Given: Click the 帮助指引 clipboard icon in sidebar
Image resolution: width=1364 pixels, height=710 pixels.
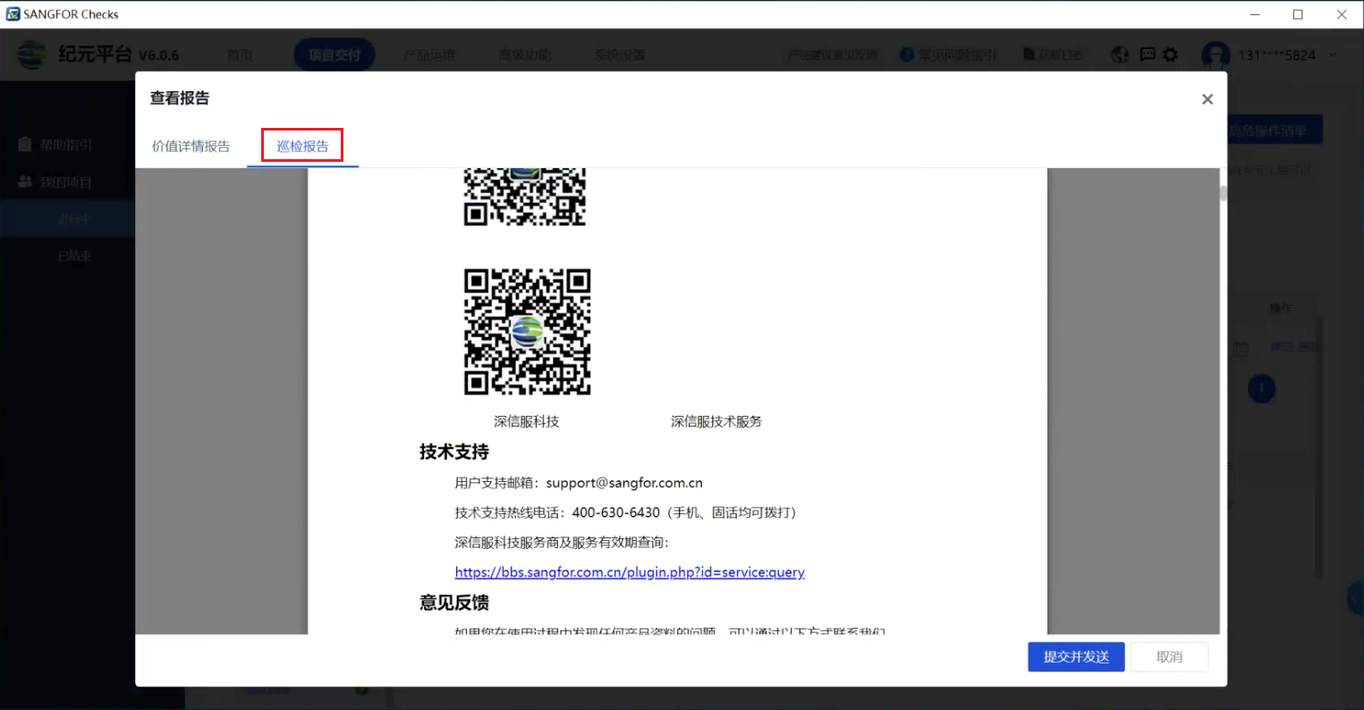Looking at the screenshot, I should point(24,144).
